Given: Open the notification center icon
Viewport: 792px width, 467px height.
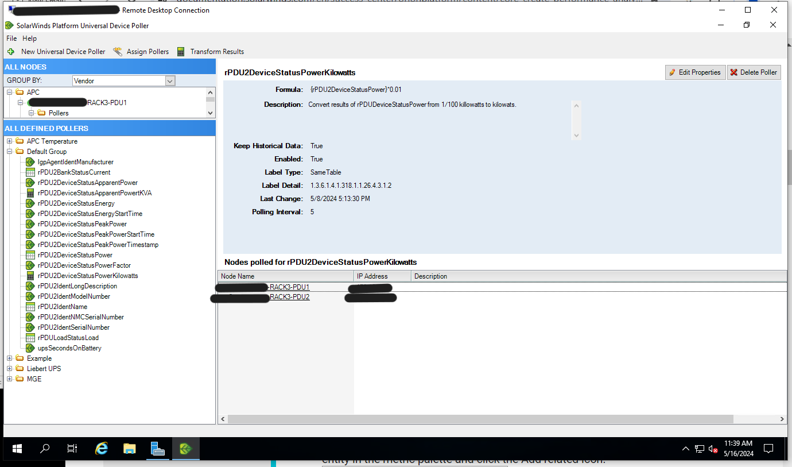Looking at the screenshot, I should tap(769, 449).
